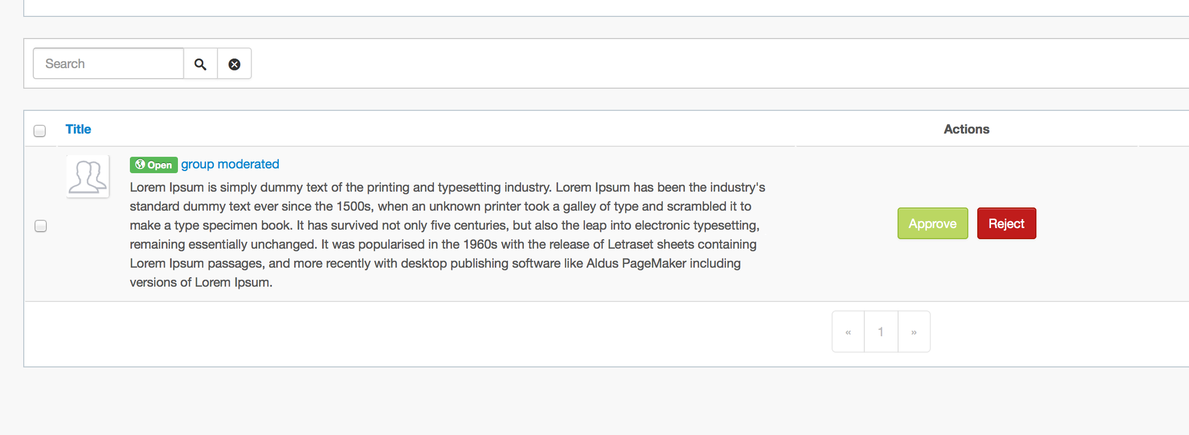Click the text 'versions of Lorem Ipsum.'
The height and width of the screenshot is (435, 1189).
(201, 282)
